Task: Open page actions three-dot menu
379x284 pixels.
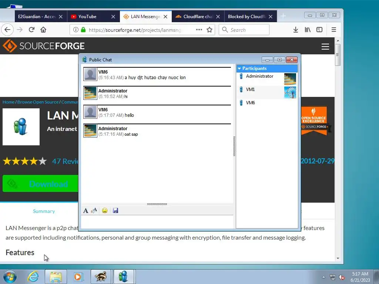Action: (x=199, y=30)
